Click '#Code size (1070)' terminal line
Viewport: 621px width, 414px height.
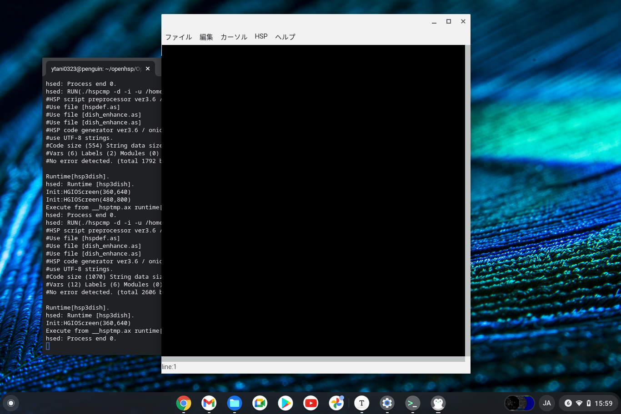click(104, 277)
